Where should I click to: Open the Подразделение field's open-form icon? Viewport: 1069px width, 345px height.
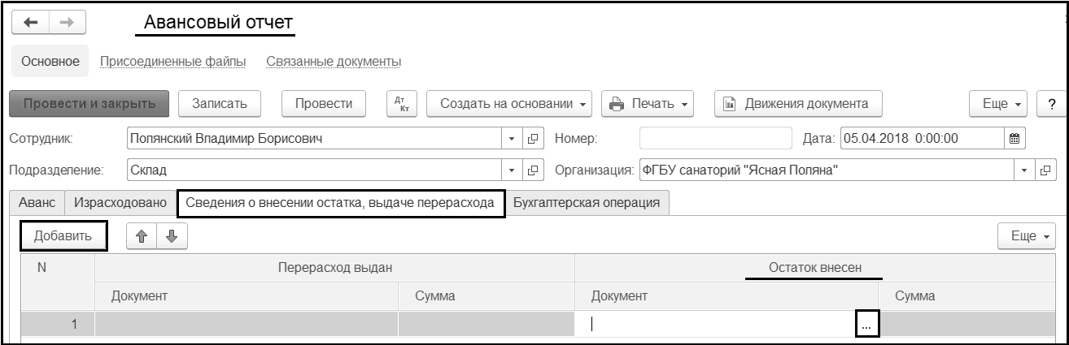tap(534, 170)
